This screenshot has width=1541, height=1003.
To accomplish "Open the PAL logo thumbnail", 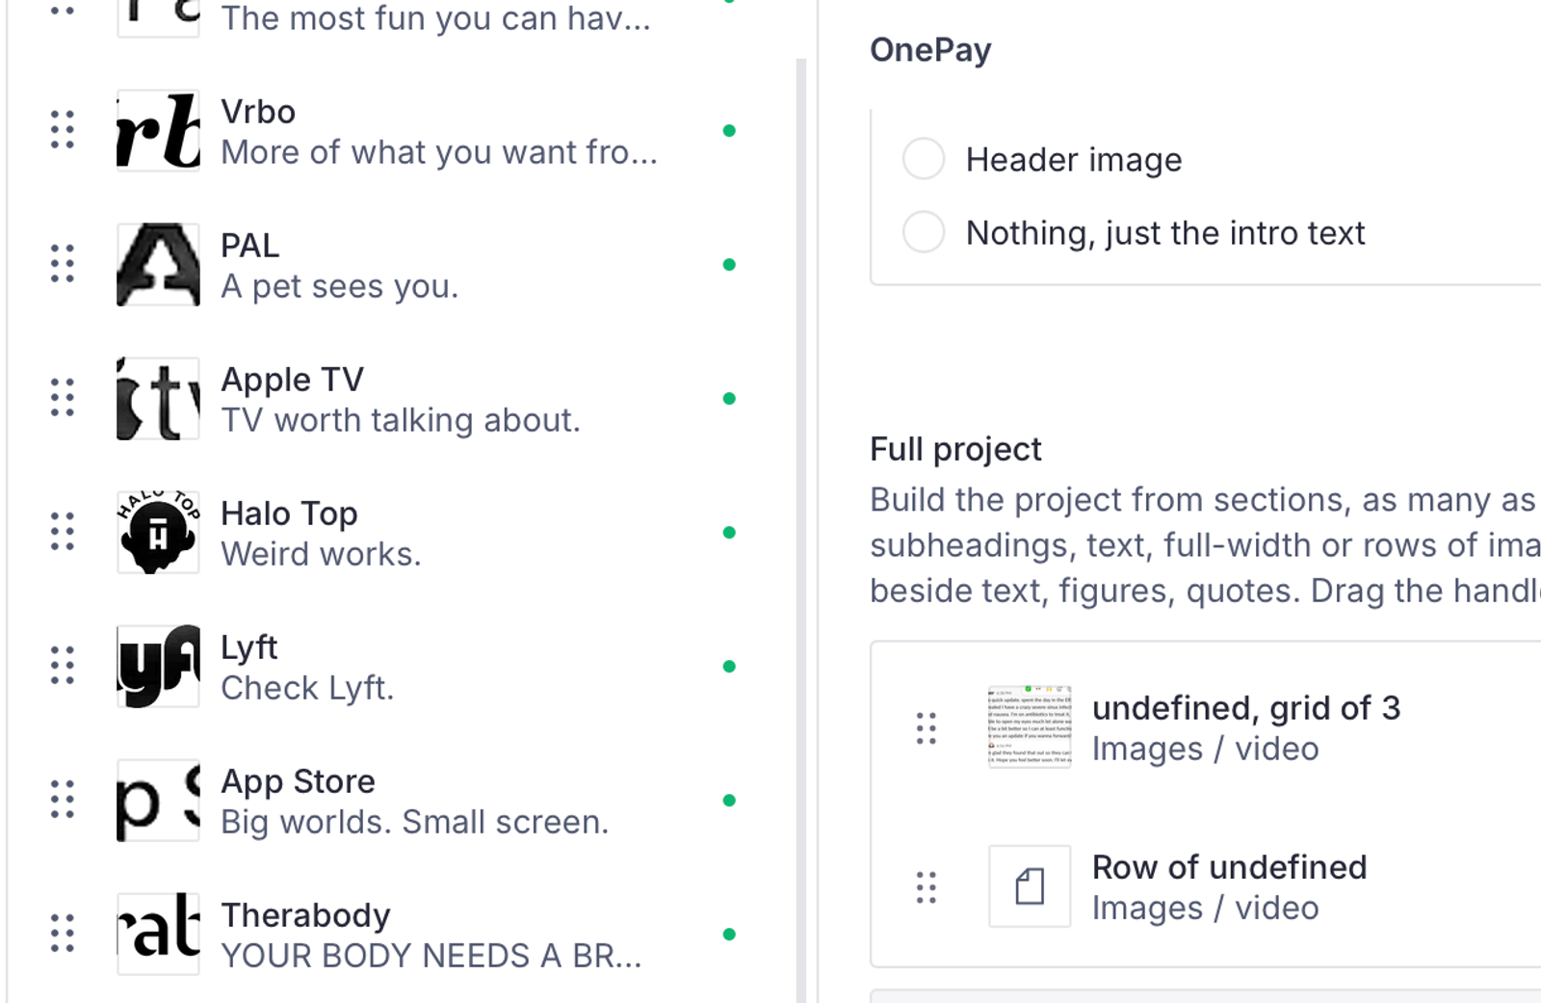I will point(158,264).
